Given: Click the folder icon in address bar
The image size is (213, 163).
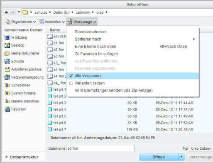Looking at the screenshot, I should click(25, 12).
